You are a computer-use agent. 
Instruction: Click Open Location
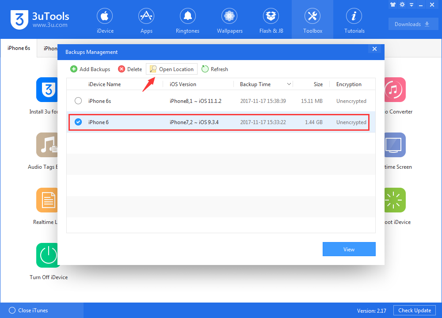tap(171, 69)
